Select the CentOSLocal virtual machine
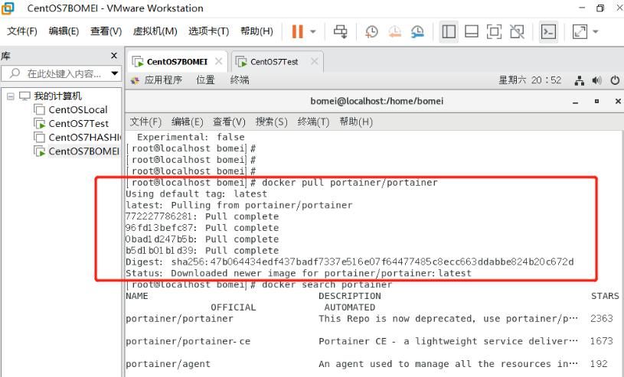This screenshot has width=624, height=377. coord(78,110)
